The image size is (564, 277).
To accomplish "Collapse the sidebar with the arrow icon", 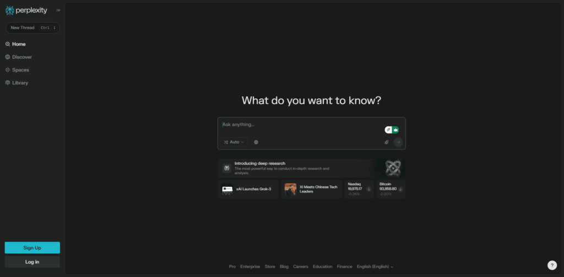I will [x=58, y=10].
